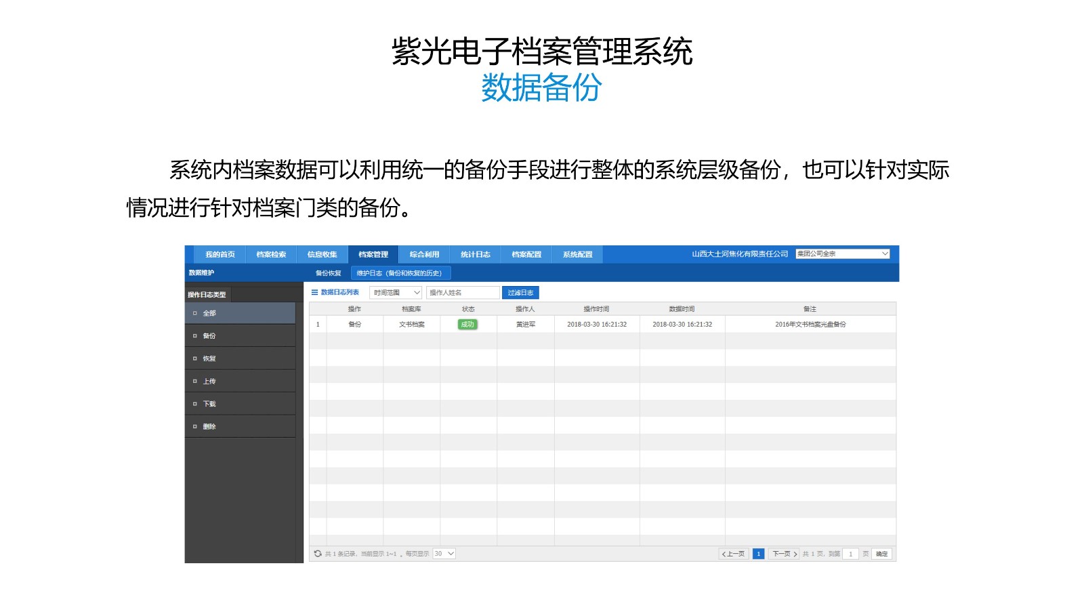Click the 备份 operation cell in row 1
This screenshot has height=610, width=1084.
(355, 325)
